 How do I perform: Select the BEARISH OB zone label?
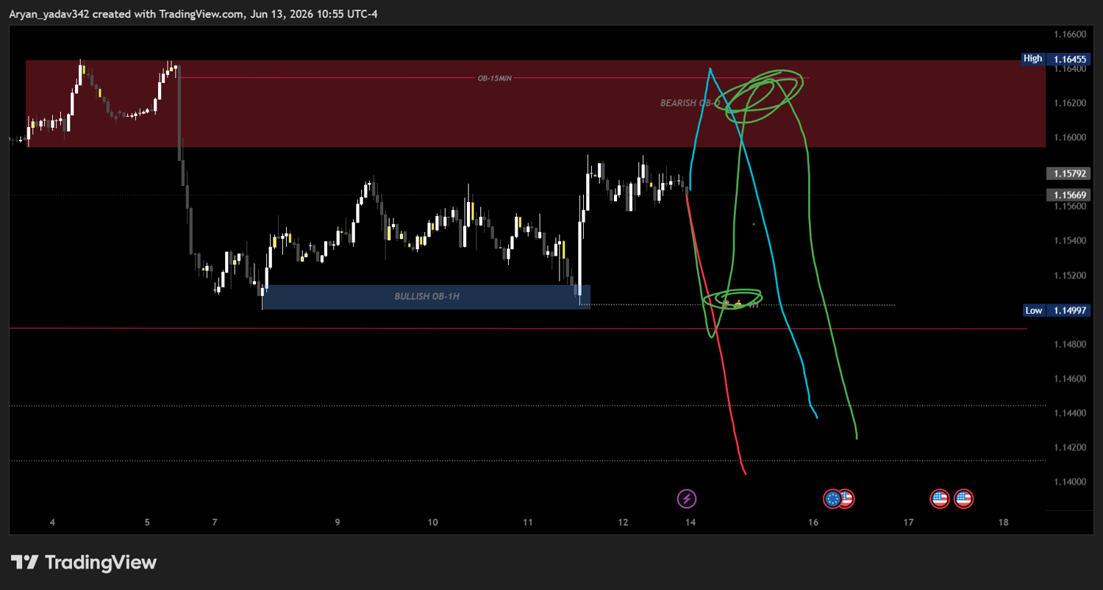[x=688, y=104]
